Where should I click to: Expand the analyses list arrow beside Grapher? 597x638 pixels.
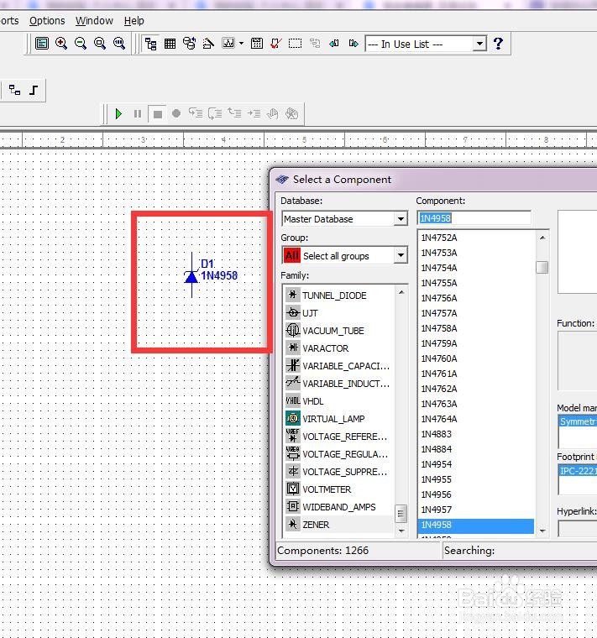(x=241, y=43)
